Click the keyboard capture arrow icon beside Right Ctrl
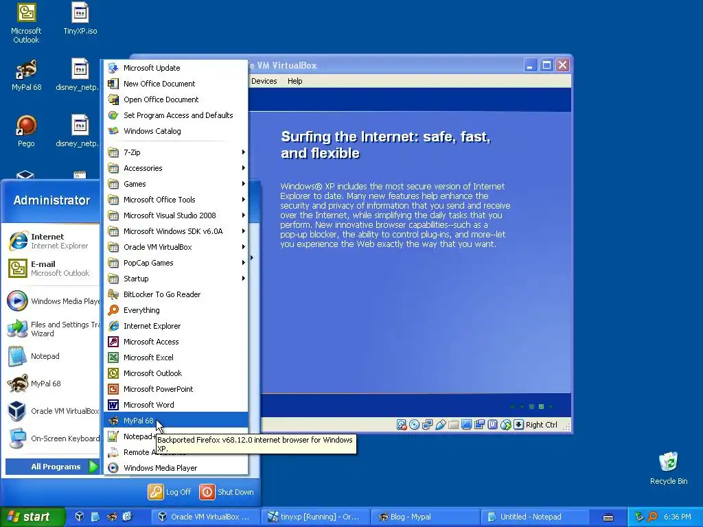703x527 pixels. click(x=519, y=424)
